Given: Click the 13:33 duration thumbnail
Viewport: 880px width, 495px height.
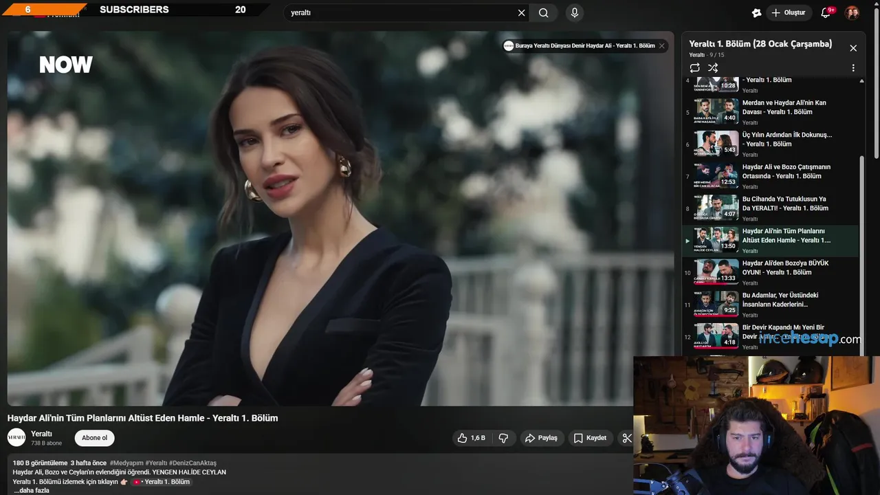Looking at the screenshot, I should 716,272.
